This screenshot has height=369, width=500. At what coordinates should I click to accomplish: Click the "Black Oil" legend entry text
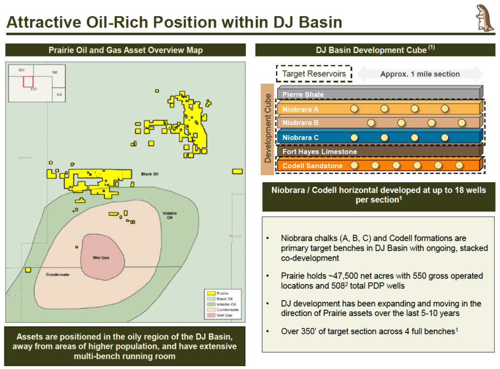[225, 299]
